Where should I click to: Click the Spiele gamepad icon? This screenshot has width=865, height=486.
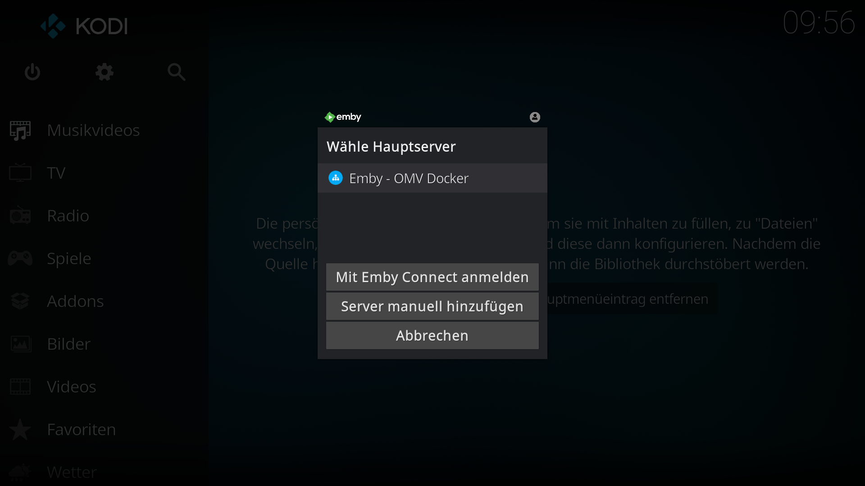(x=20, y=258)
